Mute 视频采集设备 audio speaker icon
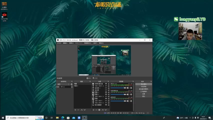The image size is (213, 120). [x=128, y=94]
